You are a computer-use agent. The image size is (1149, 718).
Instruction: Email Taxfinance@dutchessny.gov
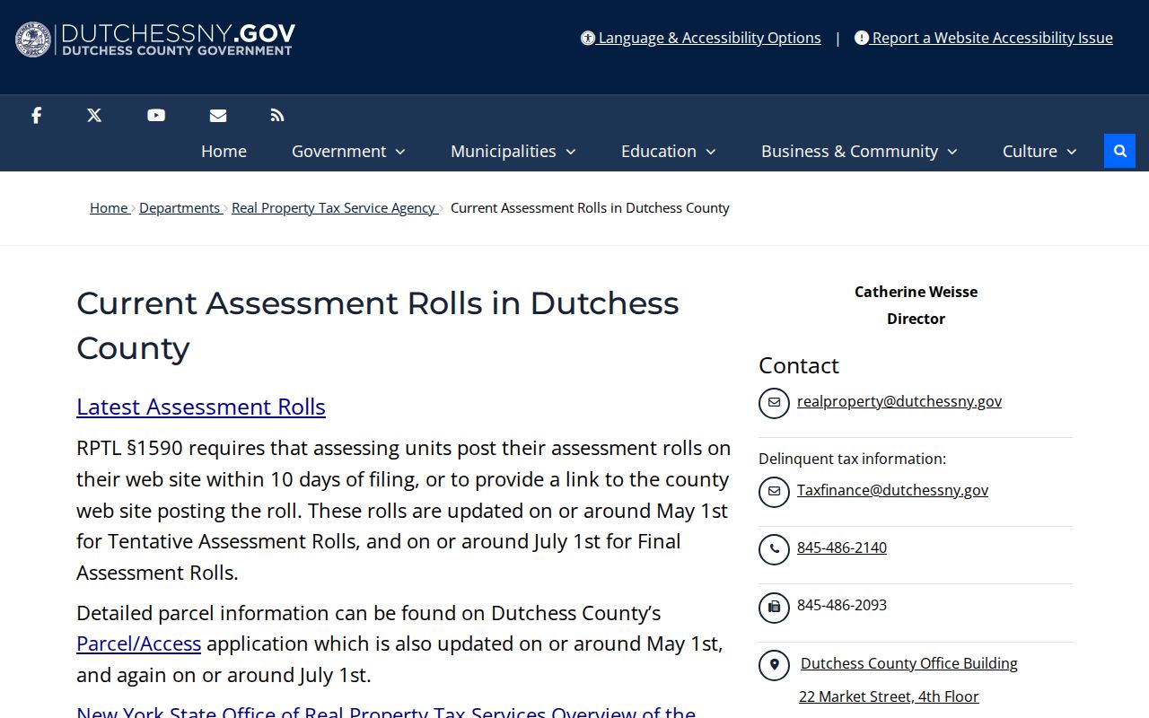click(892, 490)
